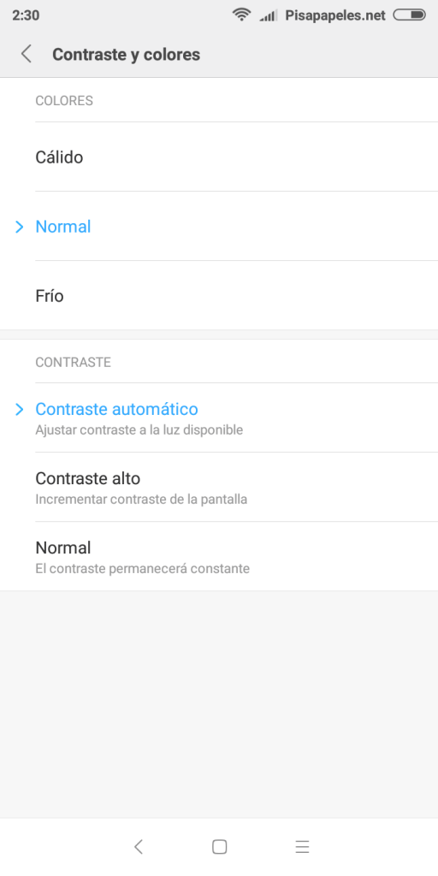Select Contraste automático option

(x=219, y=417)
